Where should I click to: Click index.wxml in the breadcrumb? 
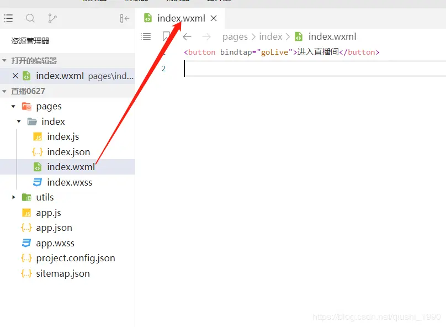click(332, 36)
